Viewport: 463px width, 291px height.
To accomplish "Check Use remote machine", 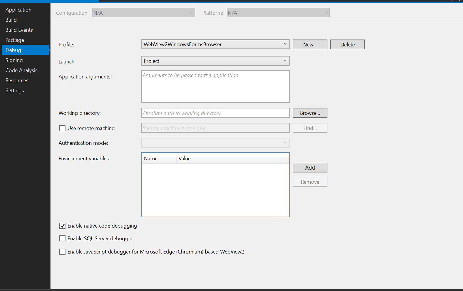I will pyautogui.click(x=62, y=128).
